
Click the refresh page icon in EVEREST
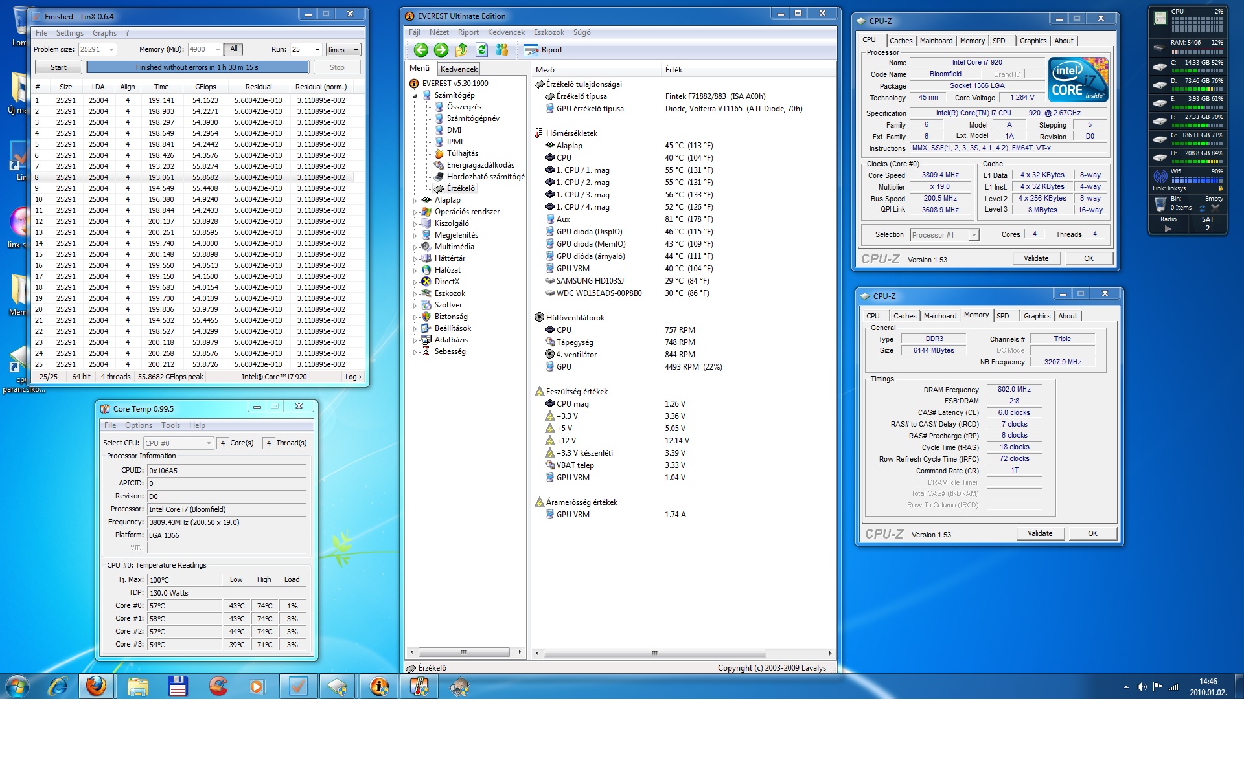(x=481, y=50)
